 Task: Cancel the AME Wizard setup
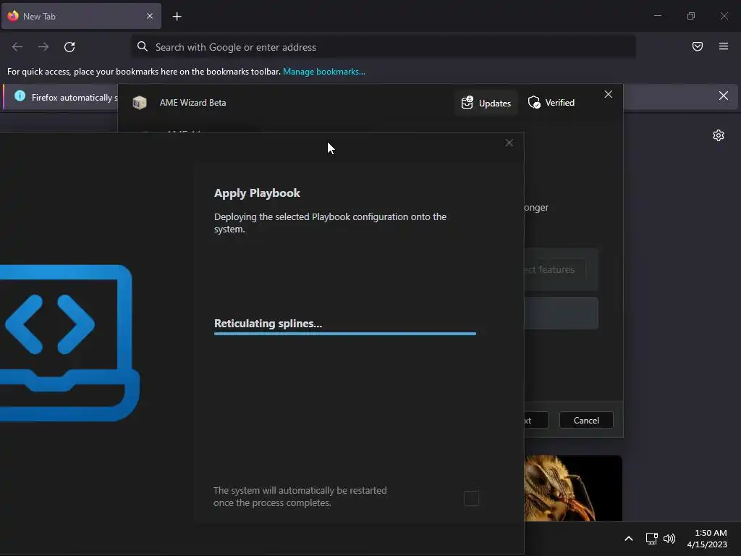click(586, 421)
